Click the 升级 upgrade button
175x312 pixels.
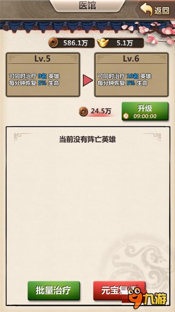coord(145,111)
